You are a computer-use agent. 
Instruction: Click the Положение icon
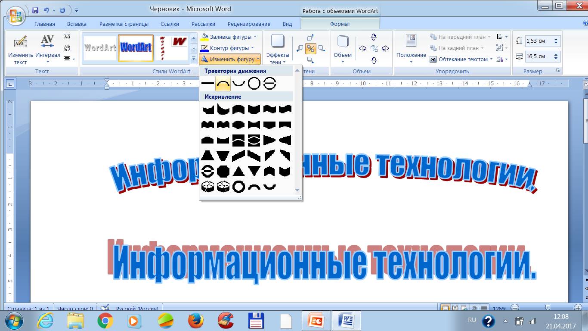411,48
